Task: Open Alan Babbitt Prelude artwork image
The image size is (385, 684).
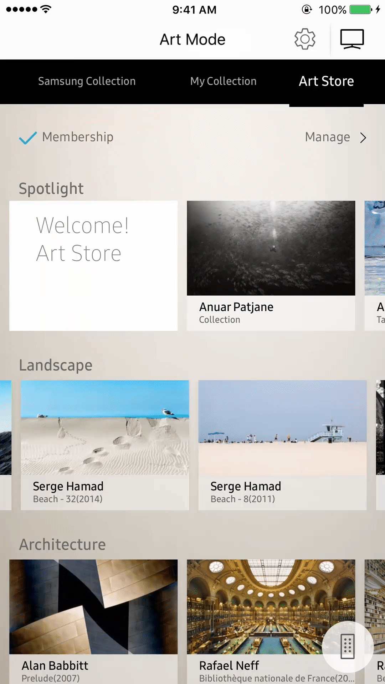Action: click(x=93, y=607)
